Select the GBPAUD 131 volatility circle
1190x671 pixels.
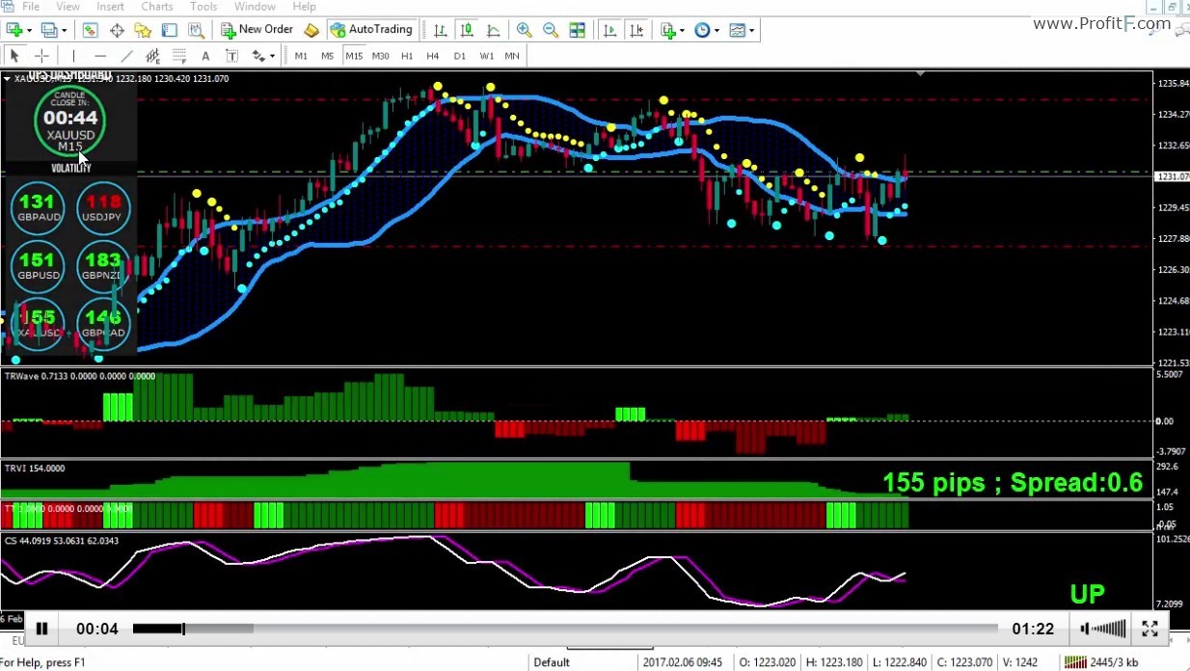pos(39,207)
